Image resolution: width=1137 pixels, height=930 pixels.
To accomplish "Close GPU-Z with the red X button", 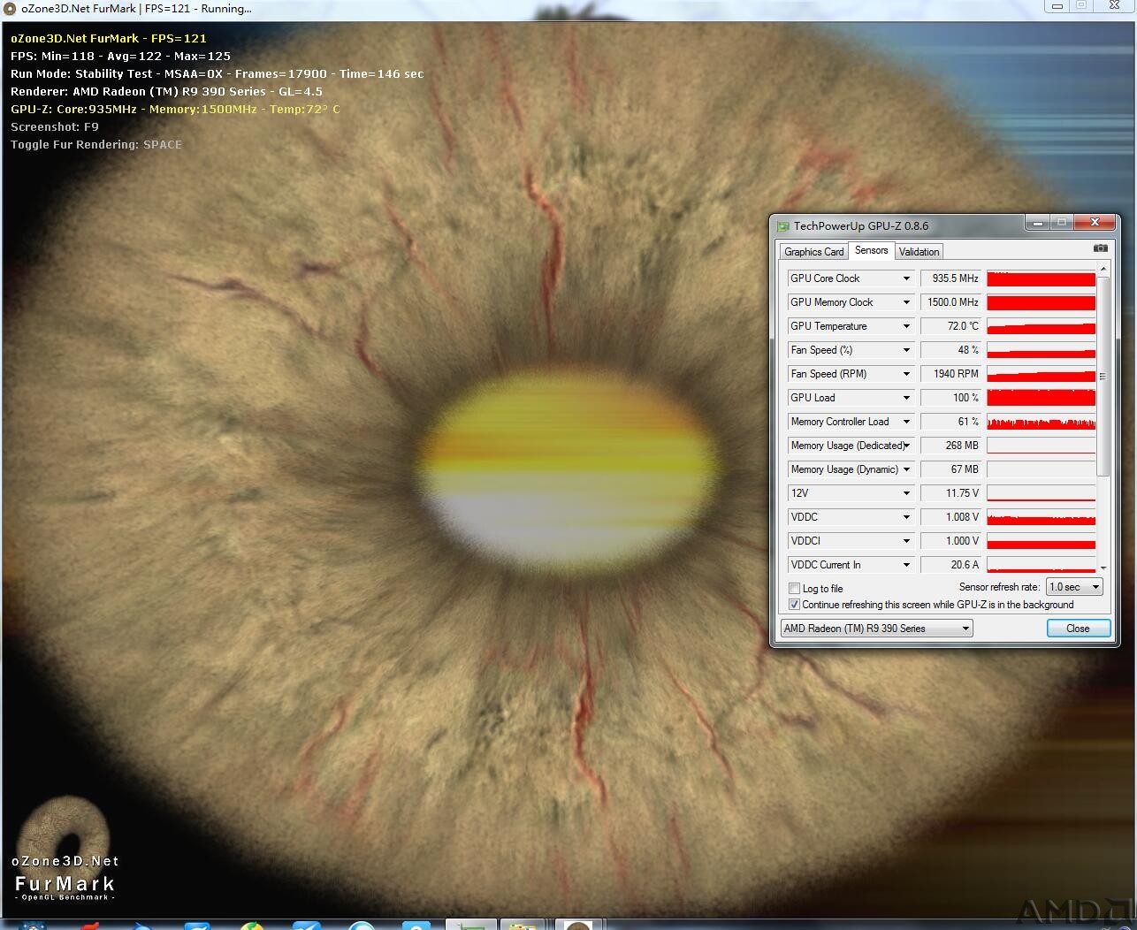I will pyautogui.click(x=1095, y=223).
